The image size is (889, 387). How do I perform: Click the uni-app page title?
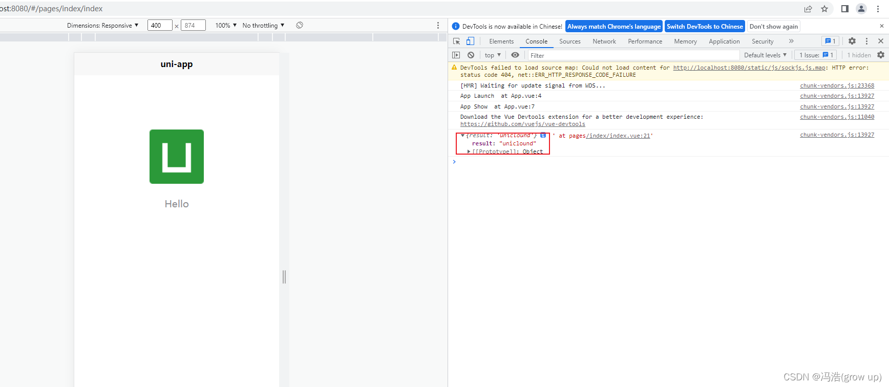point(177,64)
